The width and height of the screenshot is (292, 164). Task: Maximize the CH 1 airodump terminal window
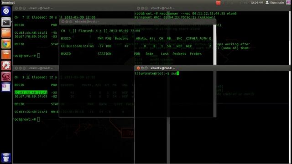tap(71, 21)
